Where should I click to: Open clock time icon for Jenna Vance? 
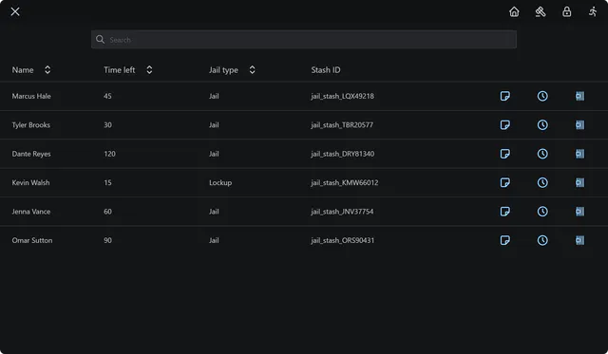[542, 212]
